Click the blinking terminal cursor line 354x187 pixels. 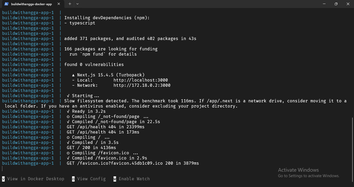[x=2, y=169]
